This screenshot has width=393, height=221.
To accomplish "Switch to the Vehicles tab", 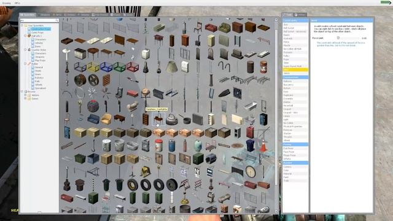I will [x=84, y=15].
